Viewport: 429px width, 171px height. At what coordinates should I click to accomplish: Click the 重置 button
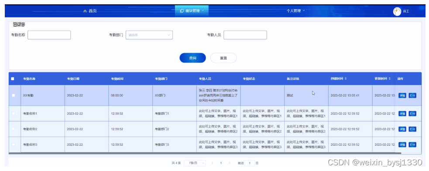[223, 58]
